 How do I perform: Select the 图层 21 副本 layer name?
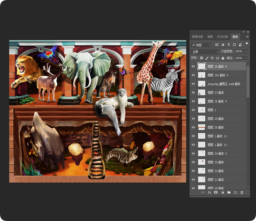click(216, 179)
